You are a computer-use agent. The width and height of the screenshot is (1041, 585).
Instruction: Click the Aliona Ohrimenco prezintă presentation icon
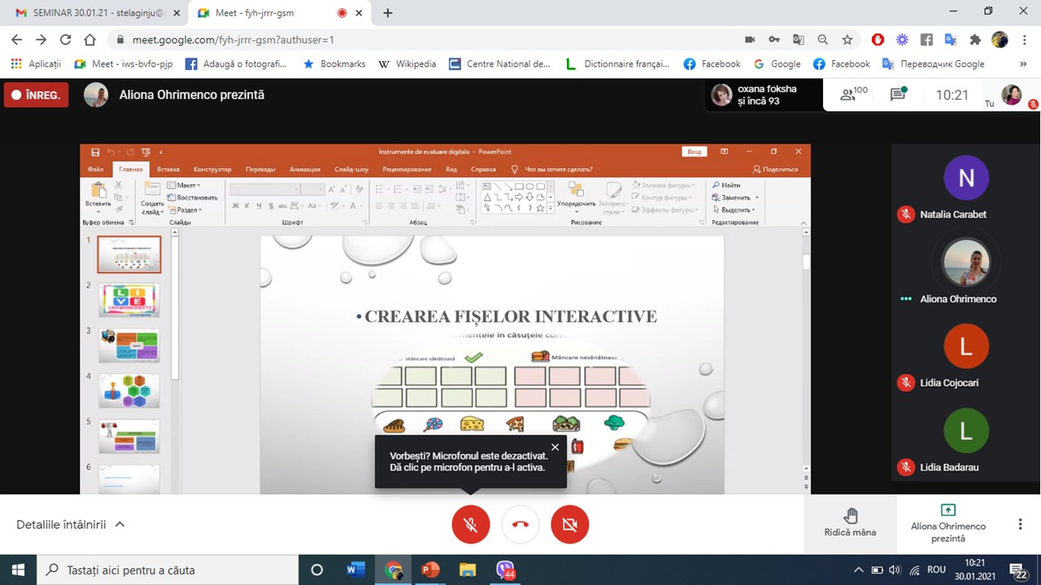947,510
